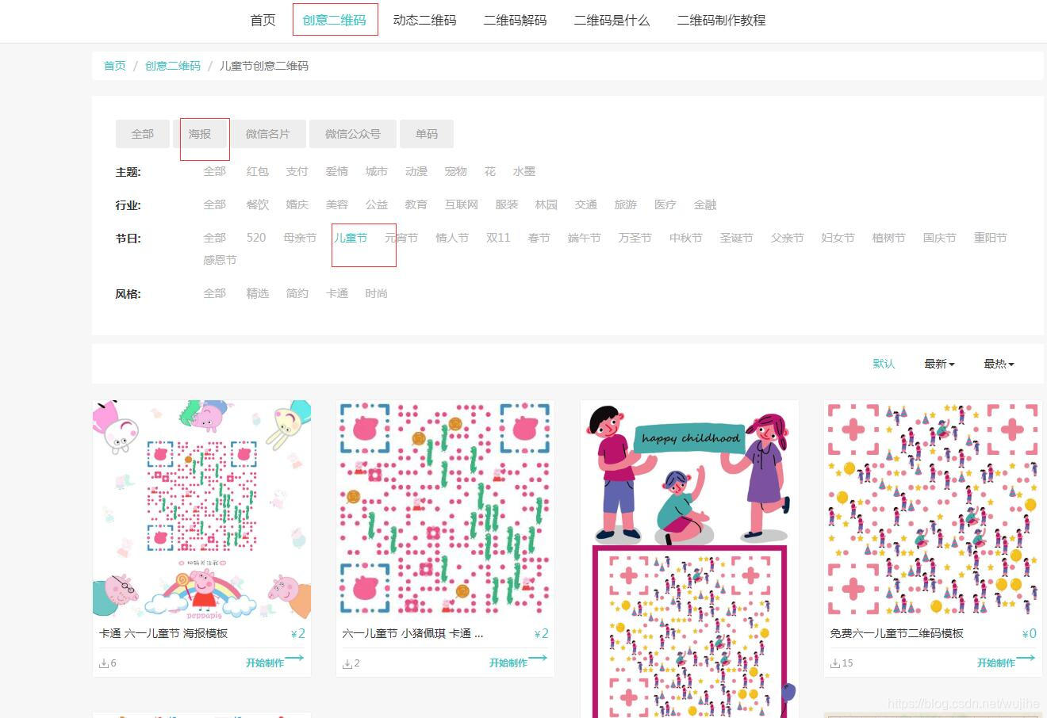The height and width of the screenshot is (718, 1047).
Task: Click the 首页 breadcrumb link
Action: pos(115,66)
